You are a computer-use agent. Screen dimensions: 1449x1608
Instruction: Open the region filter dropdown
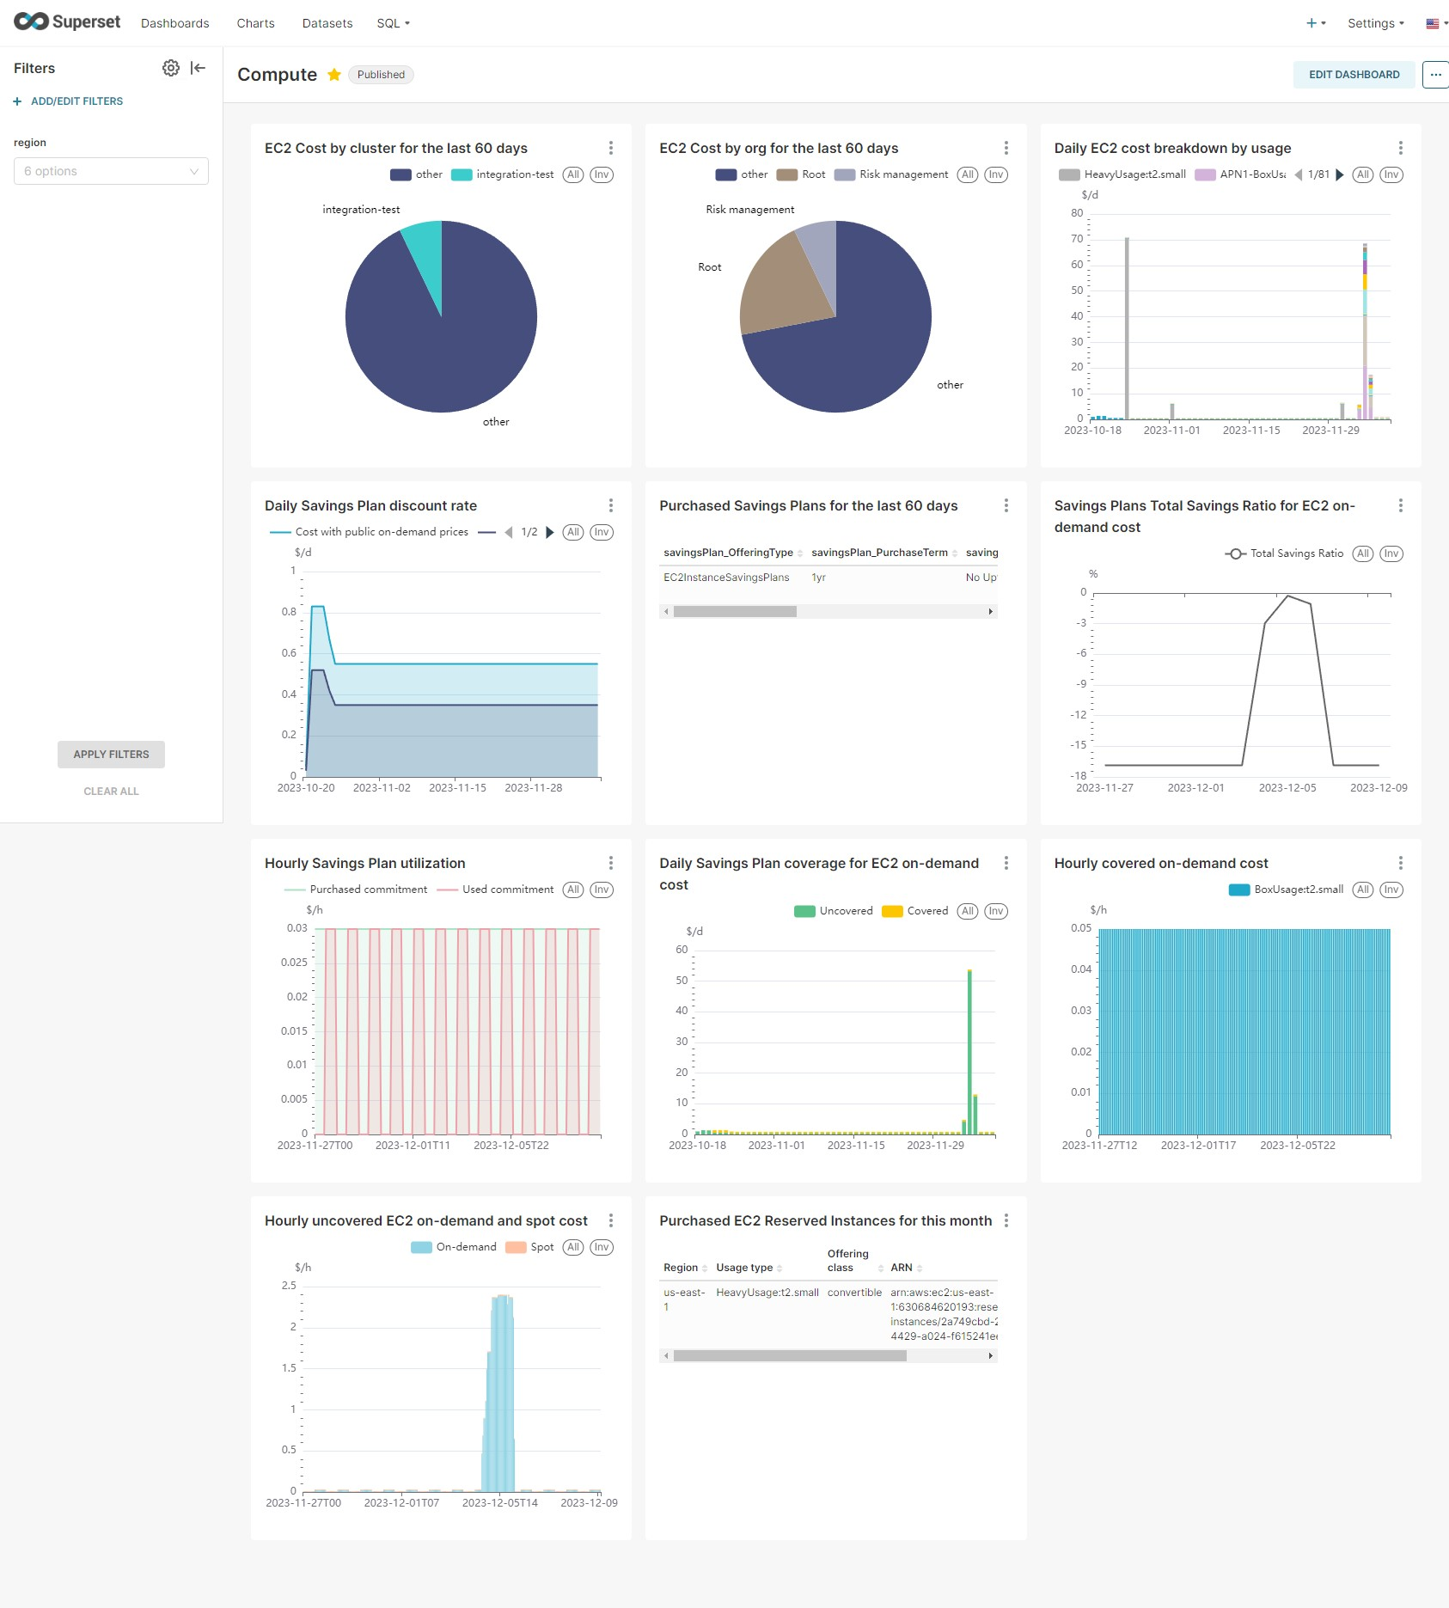pyautogui.click(x=111, y=171)
